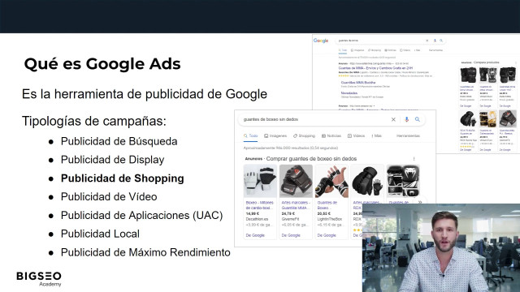Advance the shopping carousel with the double-chevron arrow
The image size is (520, 292).
coord(420,202)
